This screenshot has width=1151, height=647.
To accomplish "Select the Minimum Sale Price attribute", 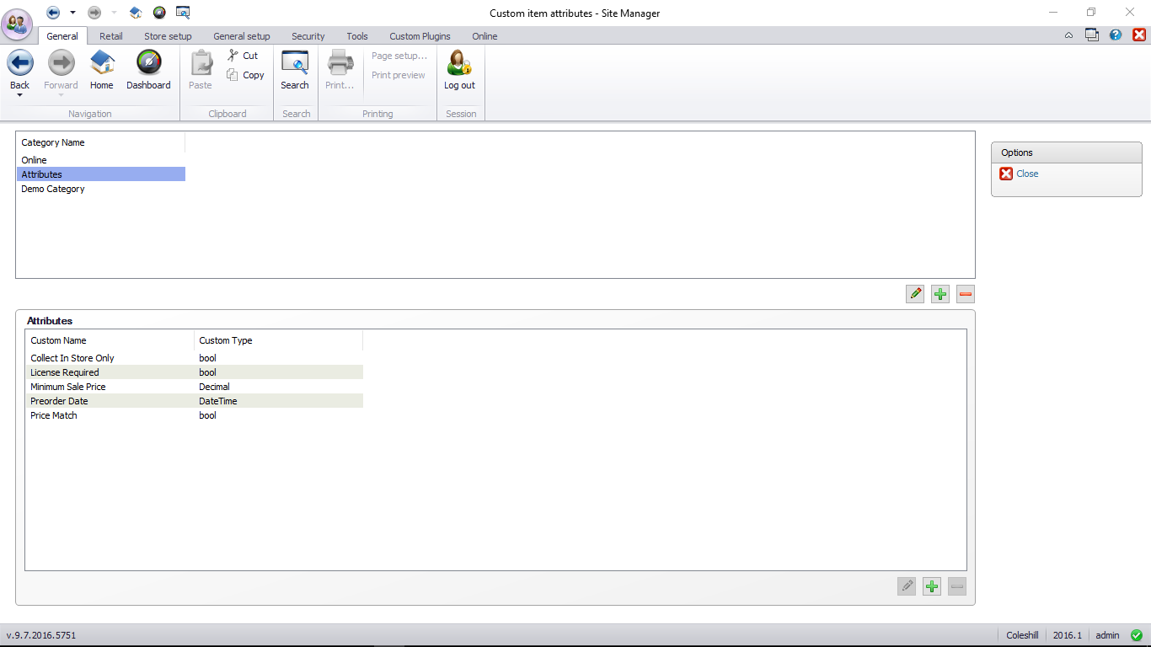I will click(68, 387).
